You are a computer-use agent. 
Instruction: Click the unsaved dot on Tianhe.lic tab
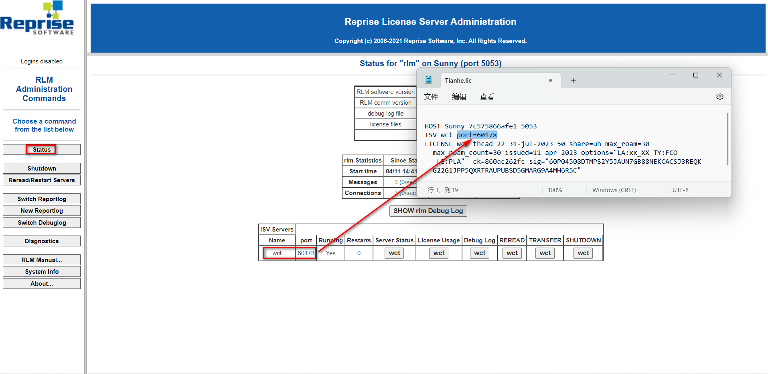click(x=551, y=81)
